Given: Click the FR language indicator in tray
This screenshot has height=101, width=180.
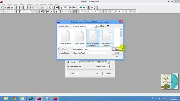Looking at the screenshot, I should click(152, 98).
